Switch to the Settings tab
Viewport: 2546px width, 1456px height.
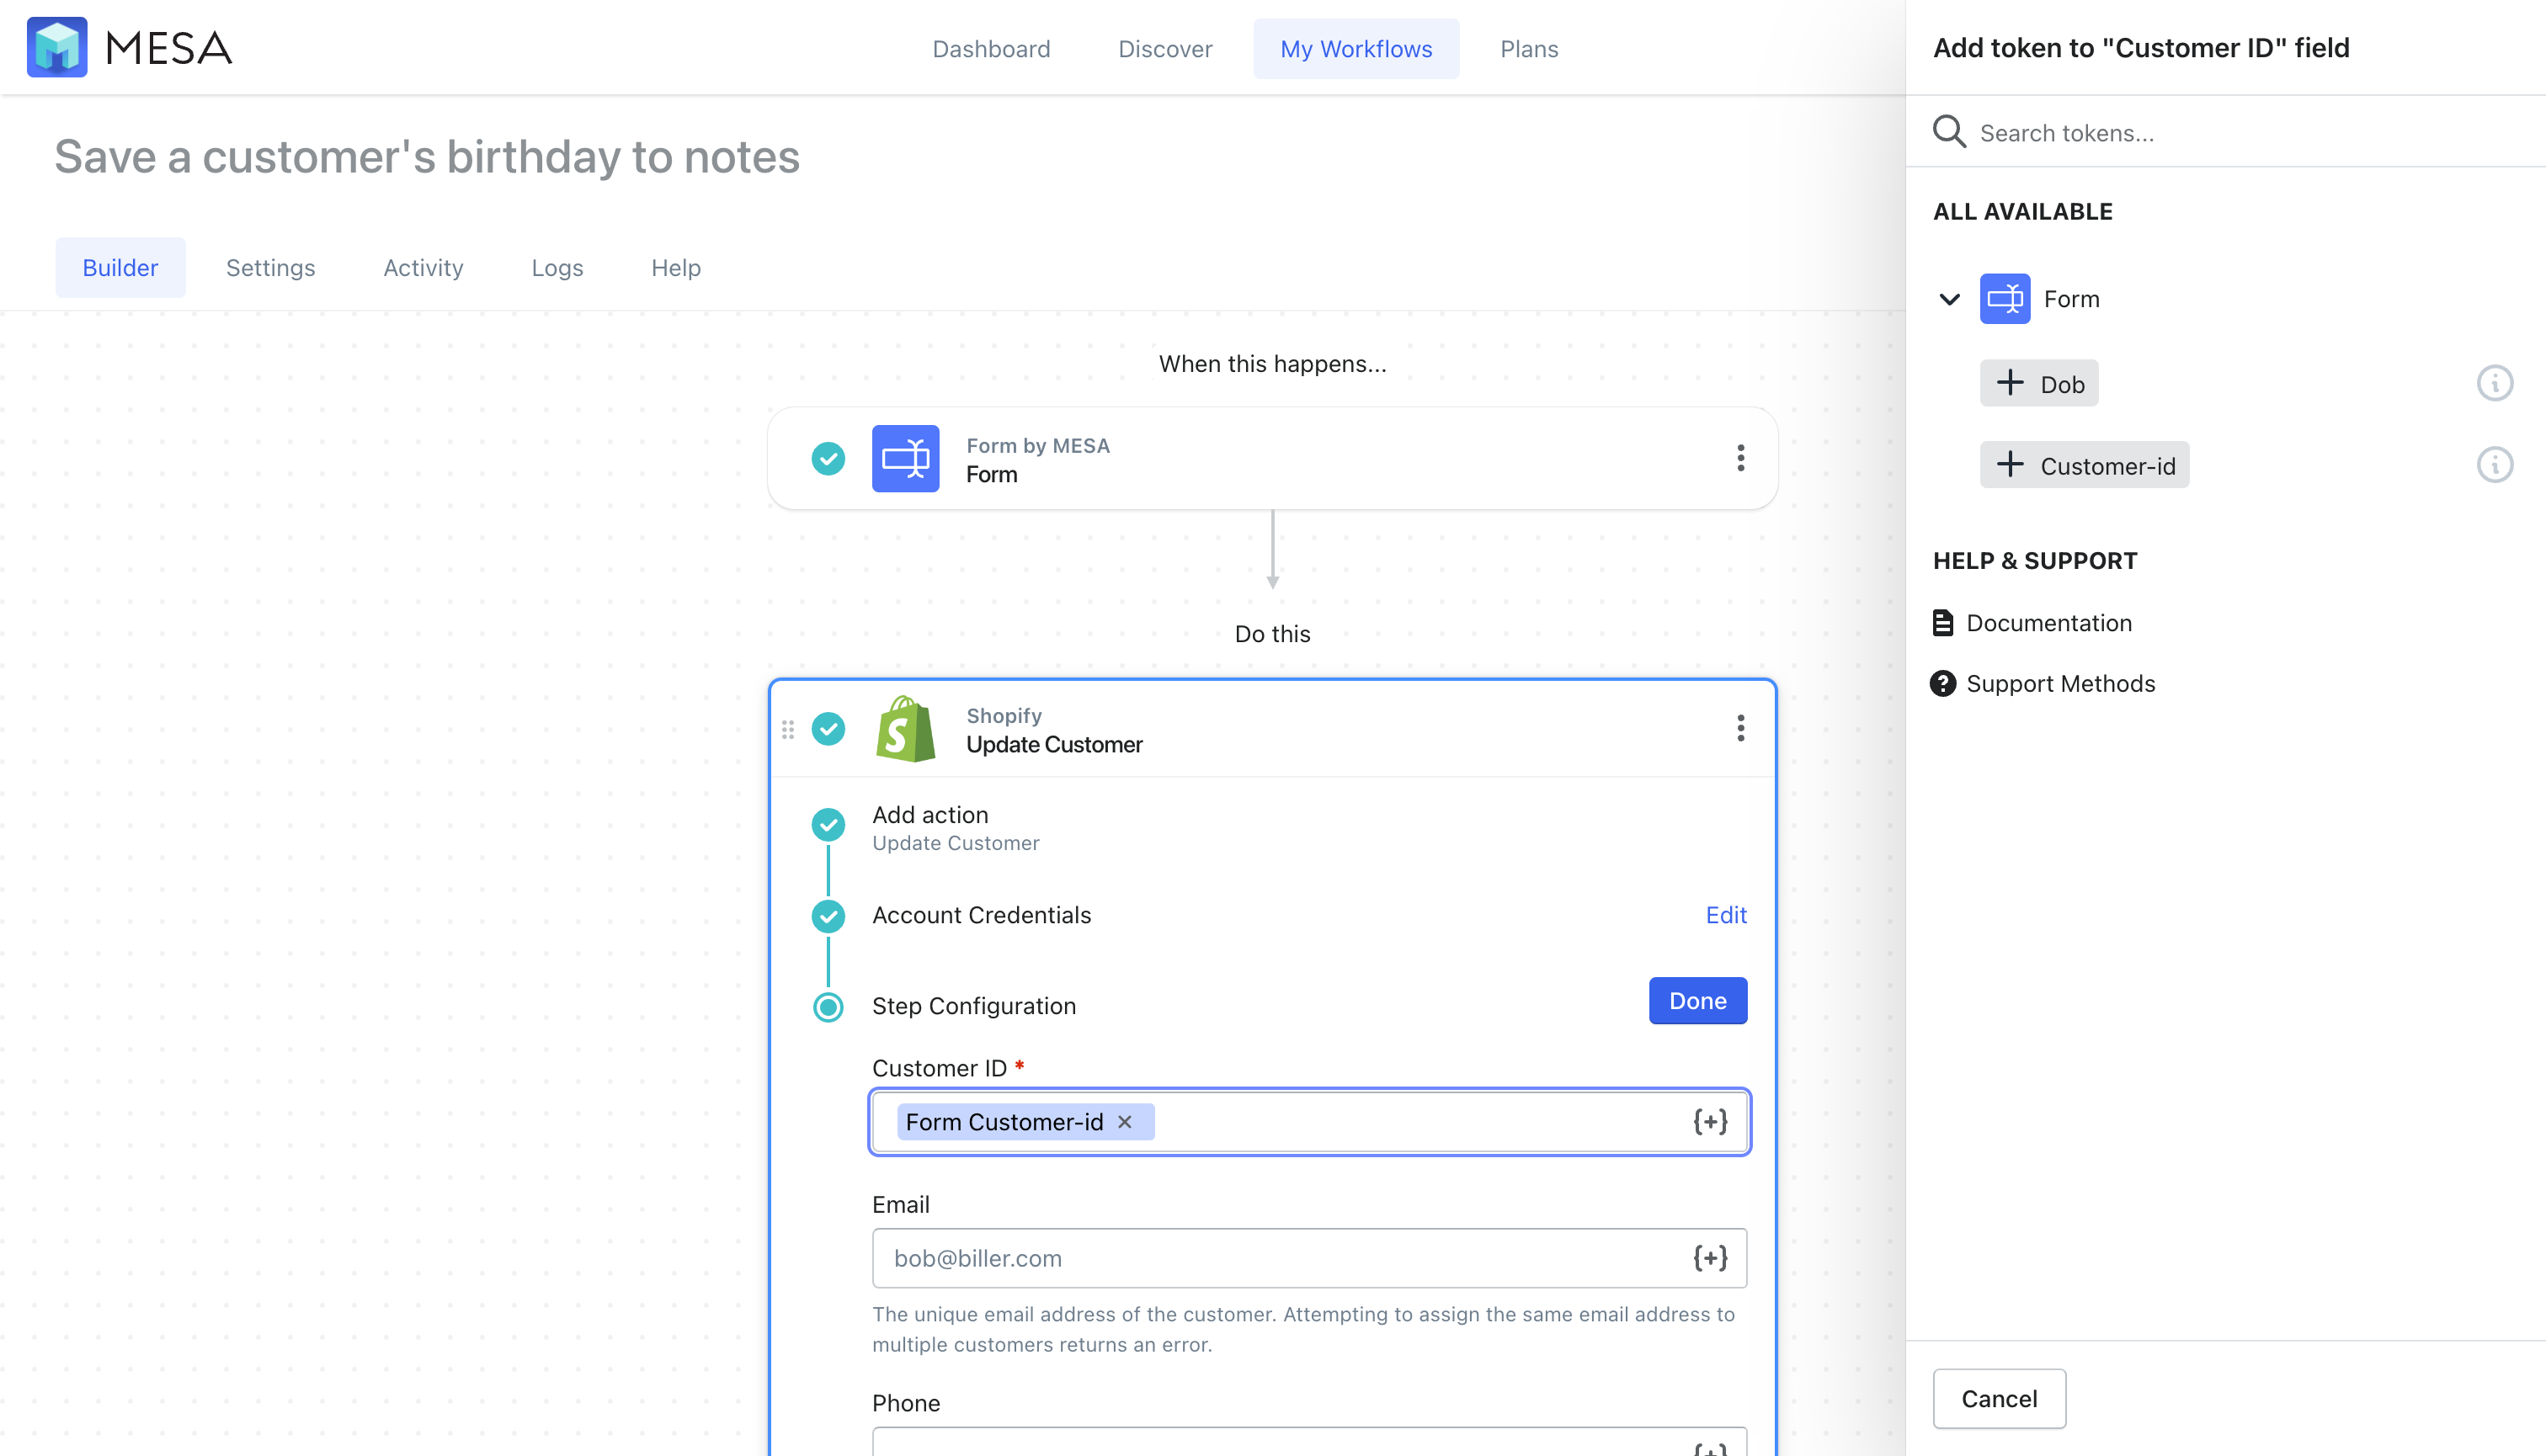270,268
